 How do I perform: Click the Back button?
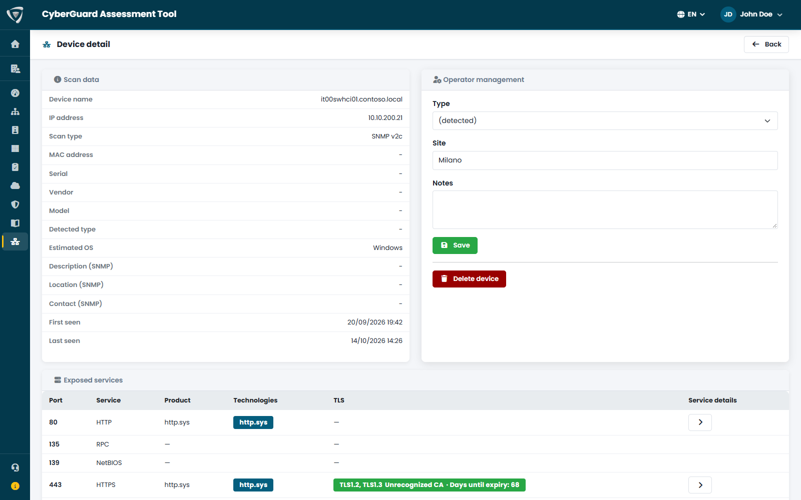tap(766, 44)
